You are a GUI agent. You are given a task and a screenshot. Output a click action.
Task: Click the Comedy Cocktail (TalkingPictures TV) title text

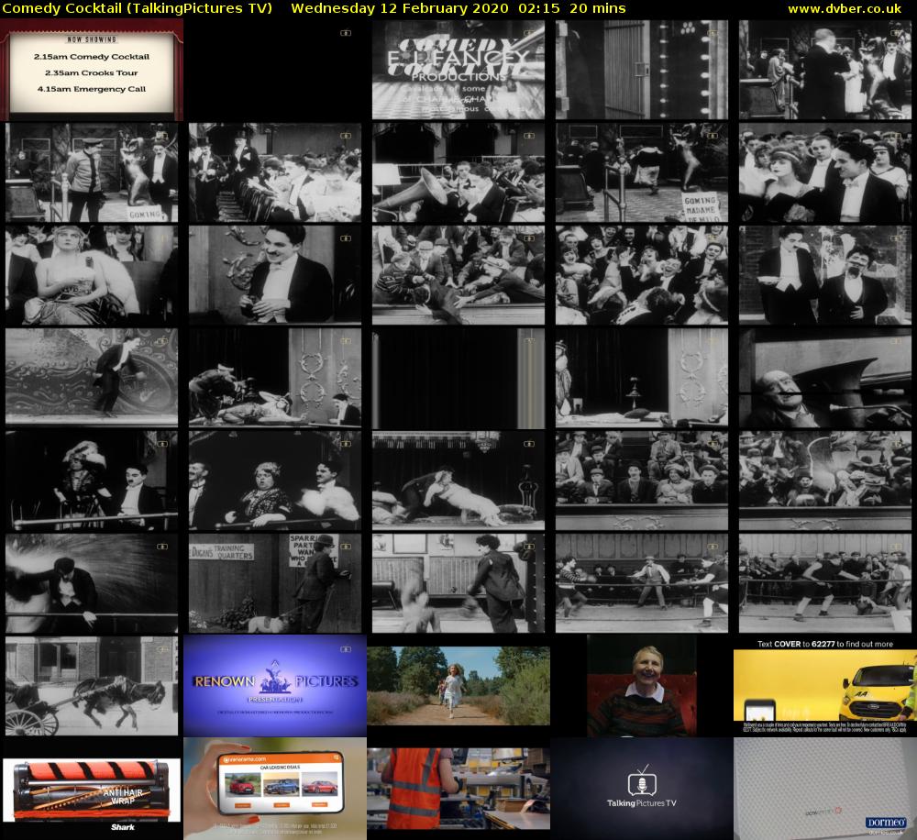[138, 8]
